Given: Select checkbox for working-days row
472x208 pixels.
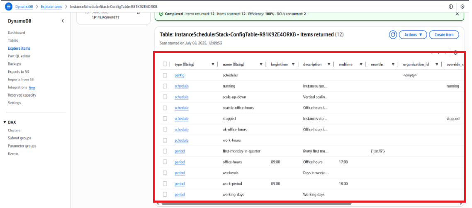Looking at the screenshot, I should click(165, 194).
